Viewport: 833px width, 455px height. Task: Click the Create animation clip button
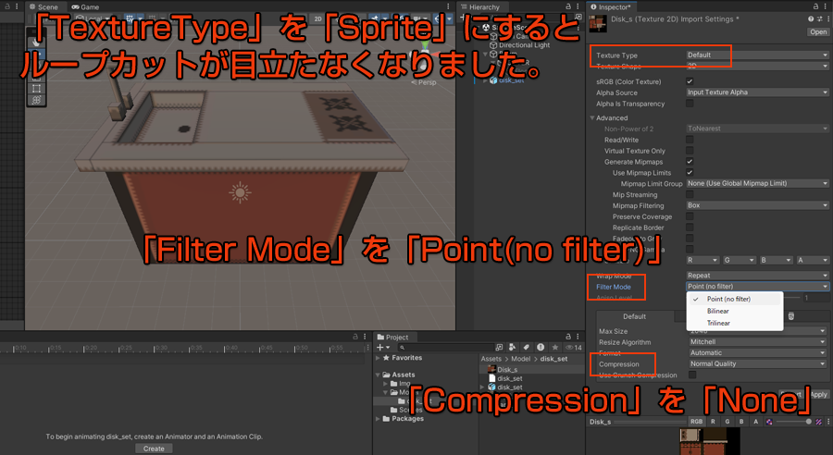154,448
